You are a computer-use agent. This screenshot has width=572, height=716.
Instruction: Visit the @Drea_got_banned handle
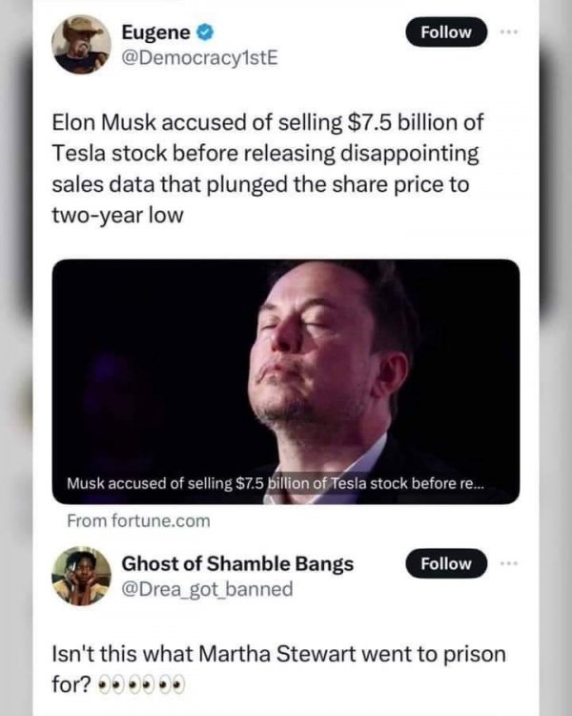(207, 589)
